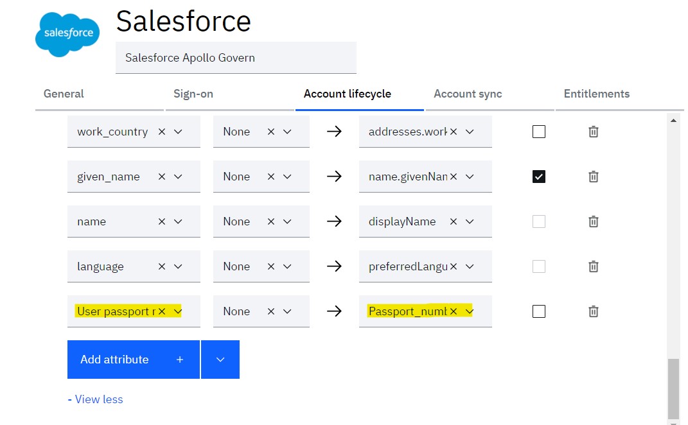Viewport: 688px width, 425px height.
Task: Switch to the Entitlements tab
Action: click(x=597, y=94)
